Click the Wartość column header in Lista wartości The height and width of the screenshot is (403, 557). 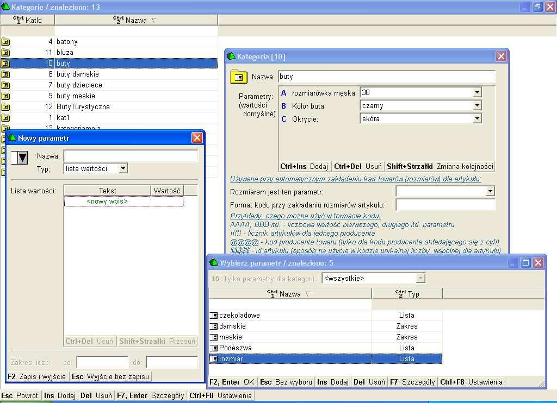click(x=167, y=191)
